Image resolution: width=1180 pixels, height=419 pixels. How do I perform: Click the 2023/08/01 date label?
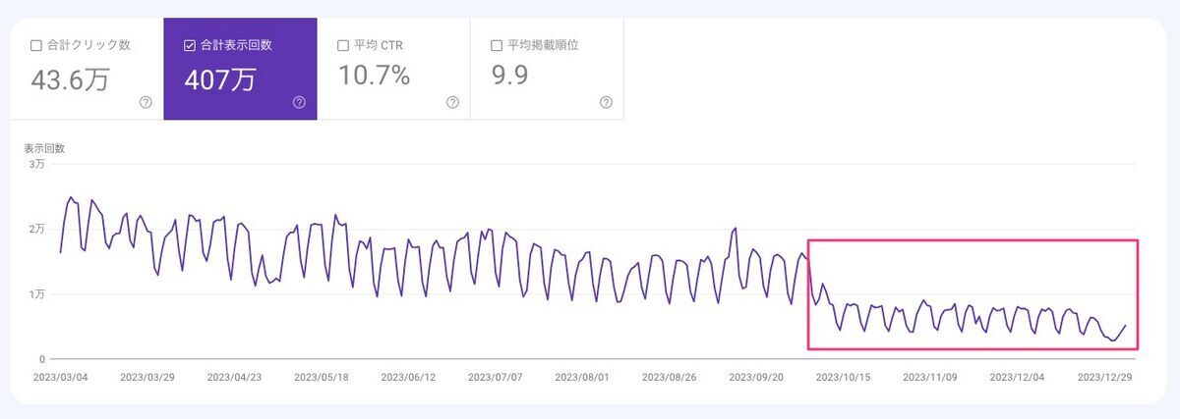582,377
